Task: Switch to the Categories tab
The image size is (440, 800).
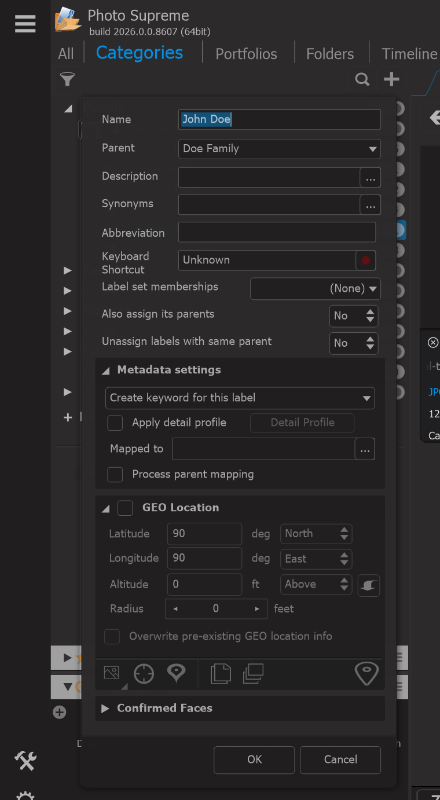Action: [140, 53]
